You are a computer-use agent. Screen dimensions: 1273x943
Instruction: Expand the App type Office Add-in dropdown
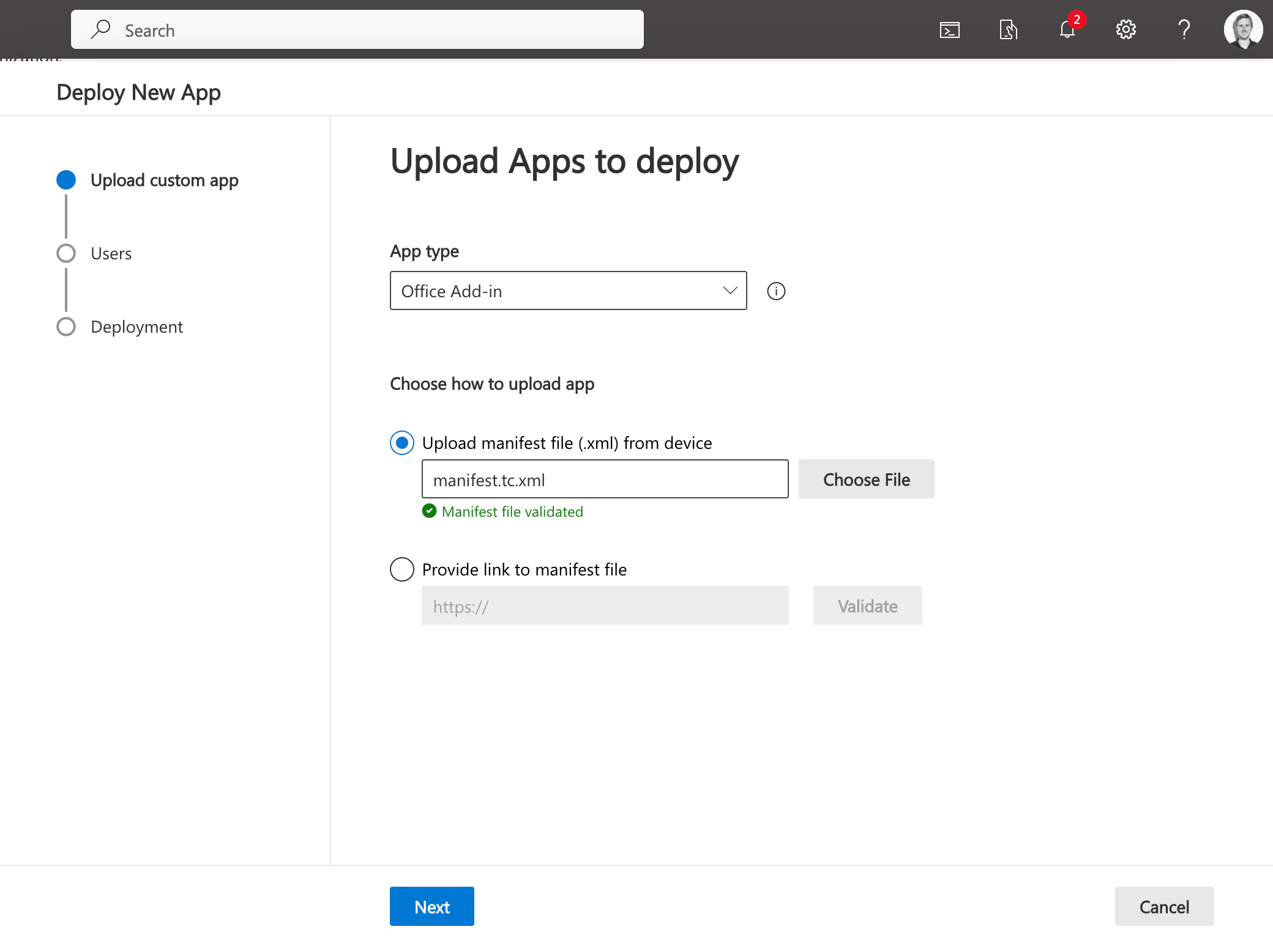pos(569,290)
